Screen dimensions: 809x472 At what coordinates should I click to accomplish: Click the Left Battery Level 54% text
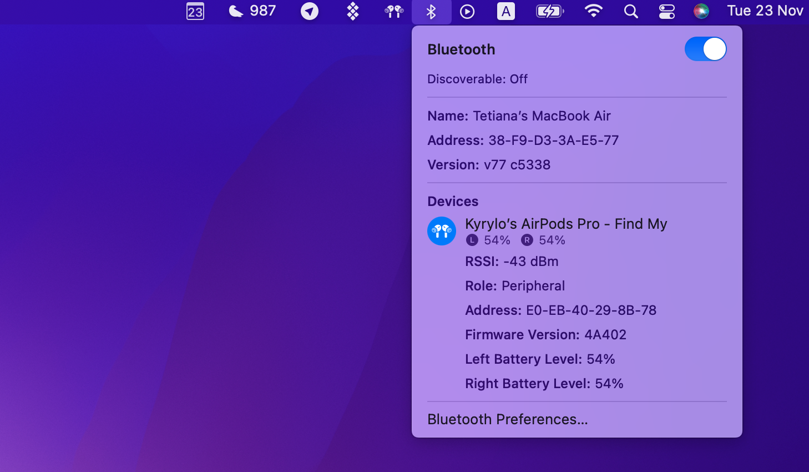540,359
